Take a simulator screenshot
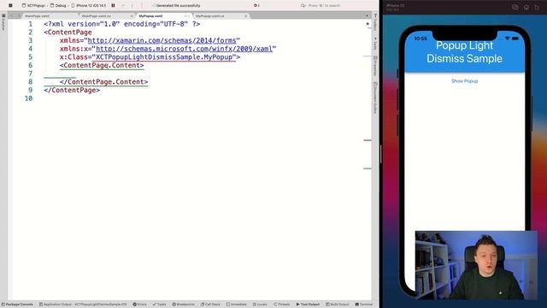This screenshot has height=308, width=547. tap(515, 8)
